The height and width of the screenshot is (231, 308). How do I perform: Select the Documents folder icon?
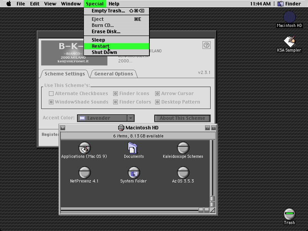(x=133, y=148)
